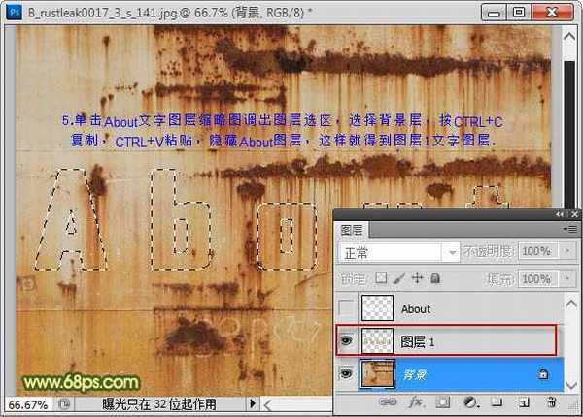This screenshot has height=417, width=583.
Task: Create a new layer group
Action: (497, 402)
